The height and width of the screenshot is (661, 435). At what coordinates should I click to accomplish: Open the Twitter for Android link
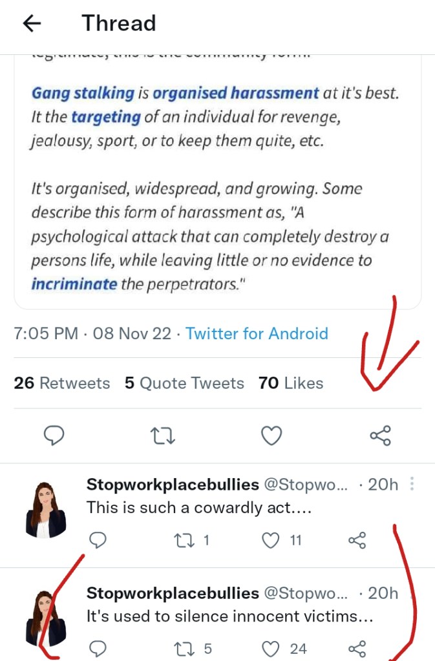(x=257, y=333)
